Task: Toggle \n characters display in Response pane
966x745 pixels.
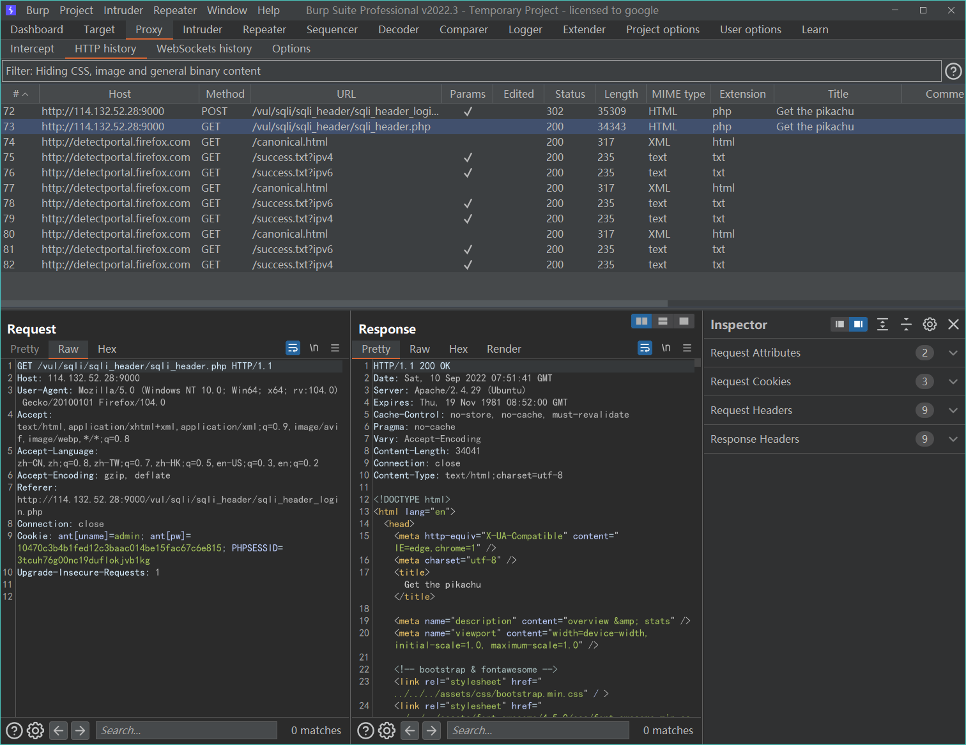Action: click(x=666, y=348)
